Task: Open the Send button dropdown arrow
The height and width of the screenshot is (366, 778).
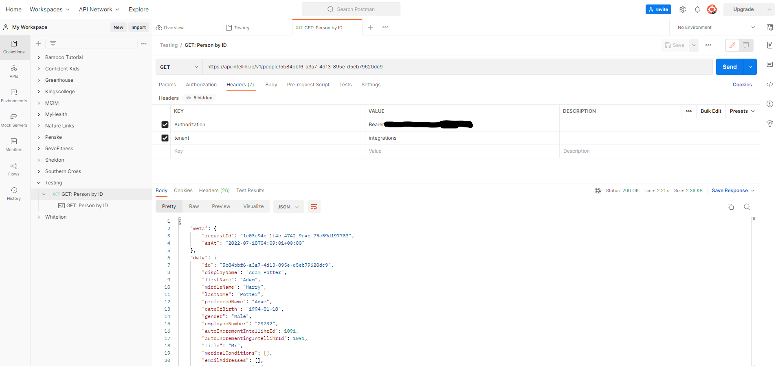Action: pyautogui.click(x=750, y=67)
